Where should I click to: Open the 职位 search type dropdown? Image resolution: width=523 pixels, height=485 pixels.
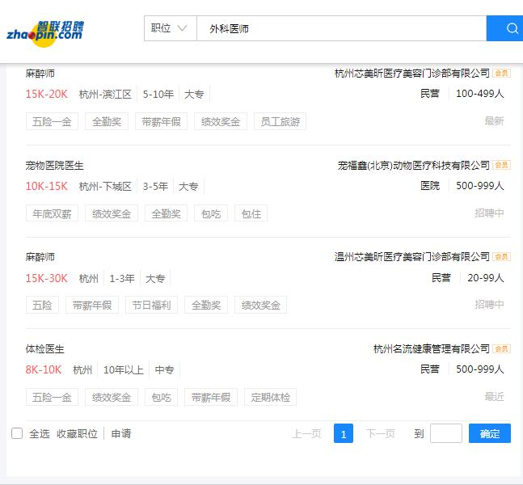170,28
